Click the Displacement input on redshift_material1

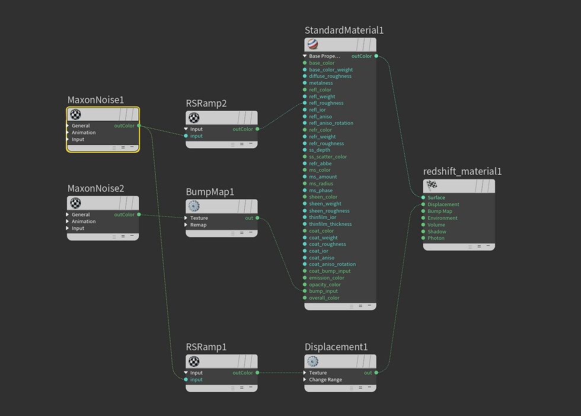point(423,204)
